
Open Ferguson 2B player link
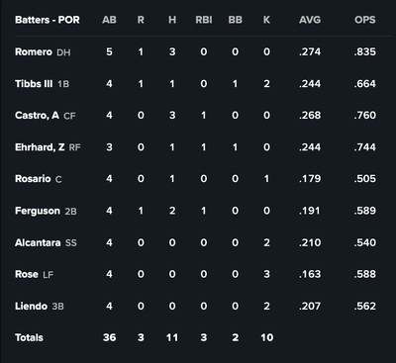(x=38, y=211)
